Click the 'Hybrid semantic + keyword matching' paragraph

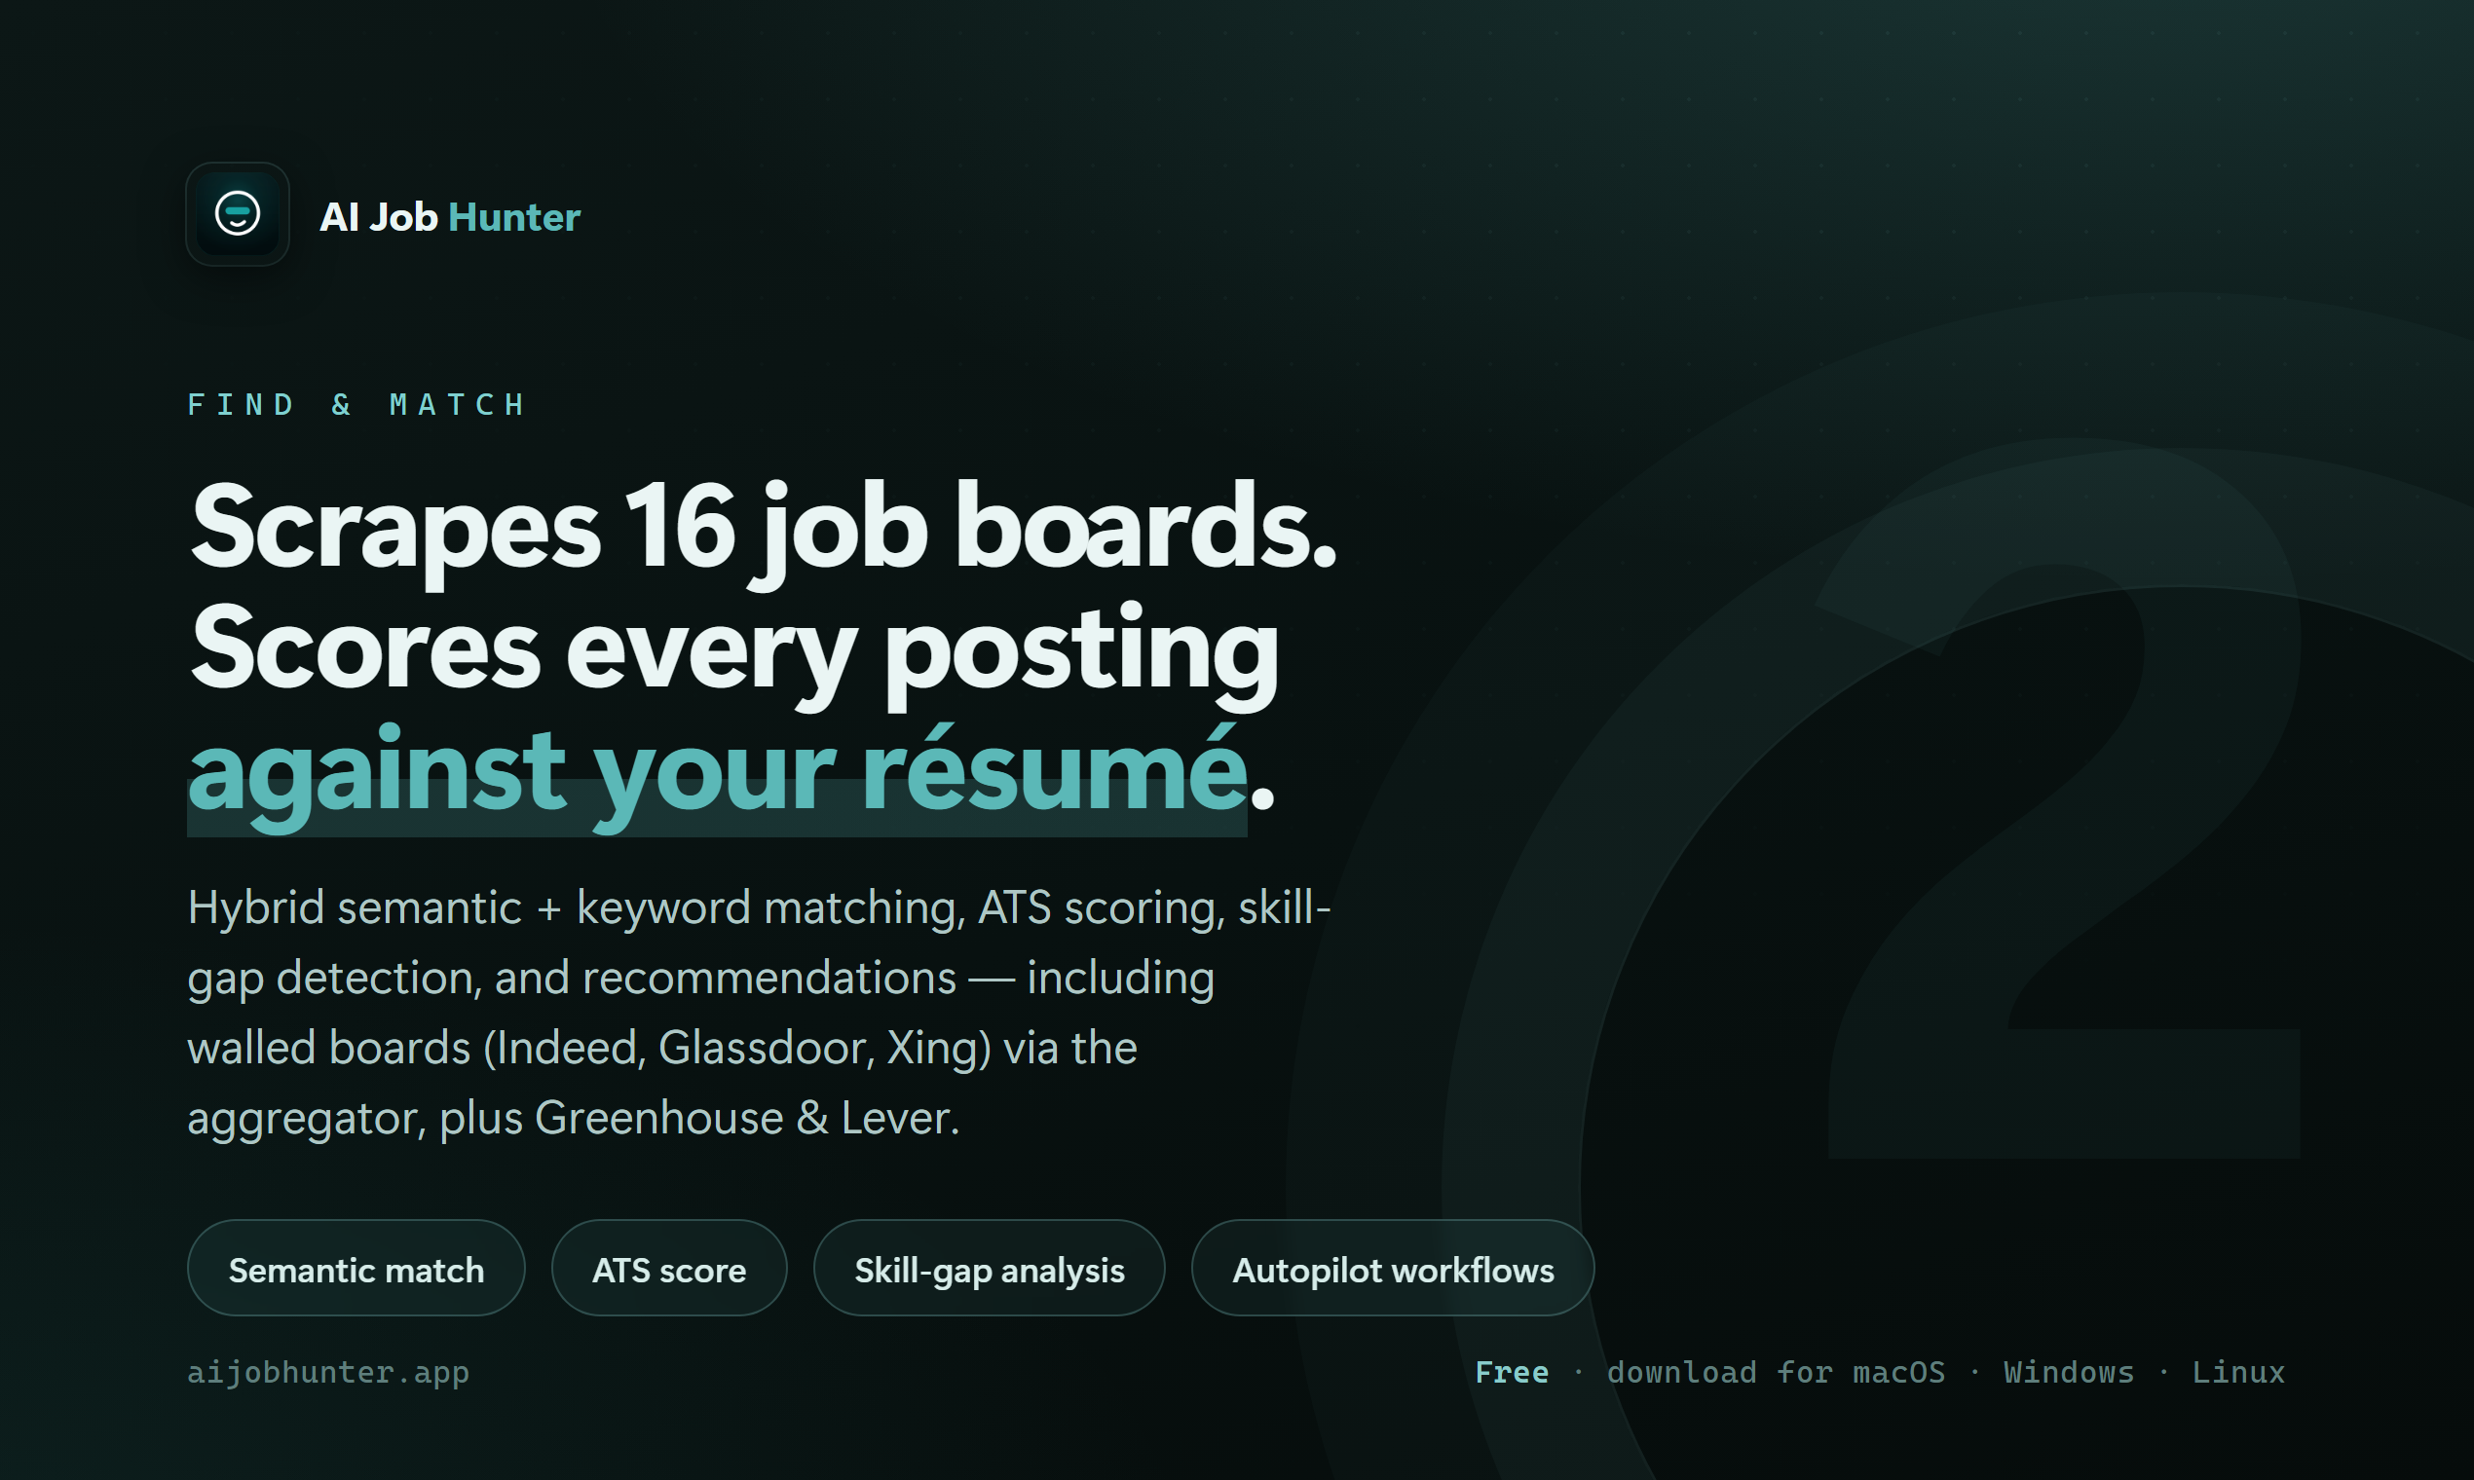(759, 1013)
